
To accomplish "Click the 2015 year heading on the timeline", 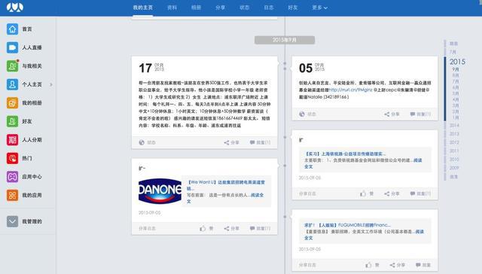I will point(457,62).
